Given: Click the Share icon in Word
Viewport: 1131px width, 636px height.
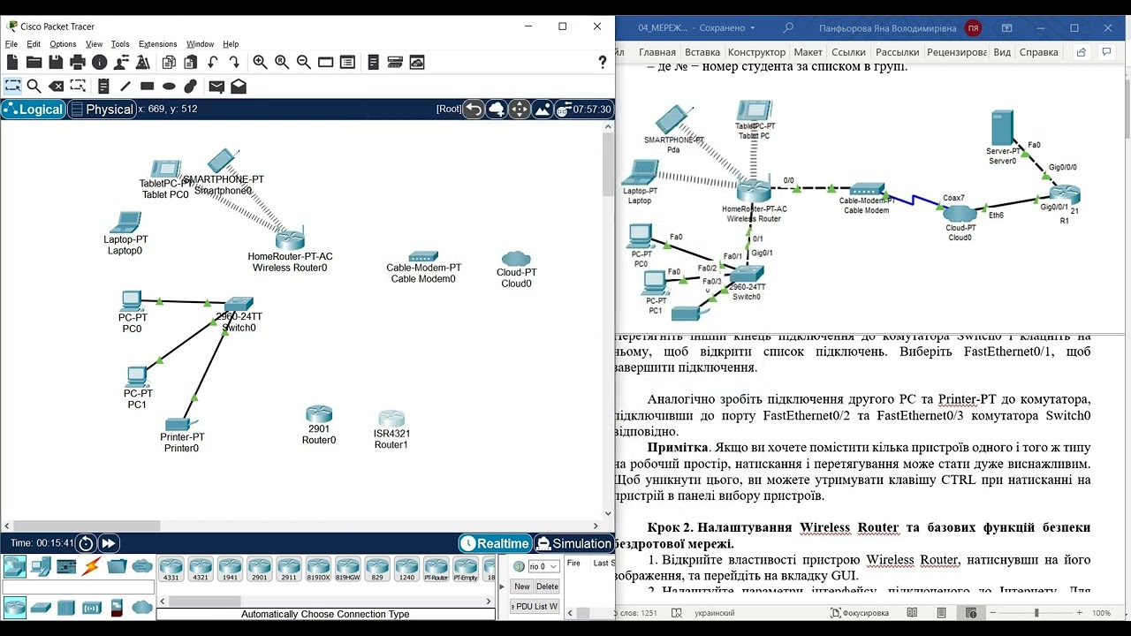Looking at the screenshot, I should (x=1082, y=52).
